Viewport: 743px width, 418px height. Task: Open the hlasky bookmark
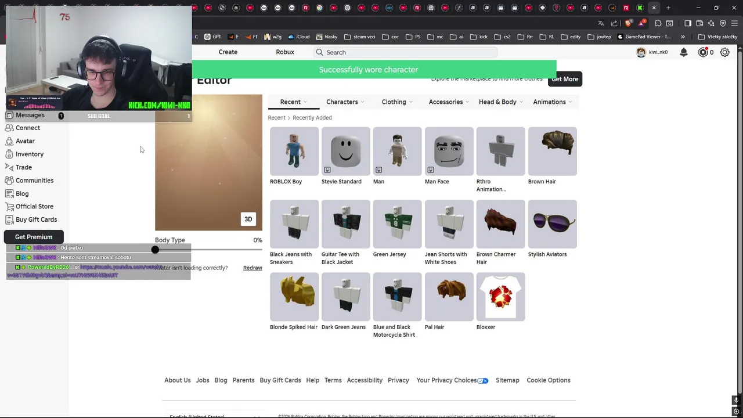point(327,37)
